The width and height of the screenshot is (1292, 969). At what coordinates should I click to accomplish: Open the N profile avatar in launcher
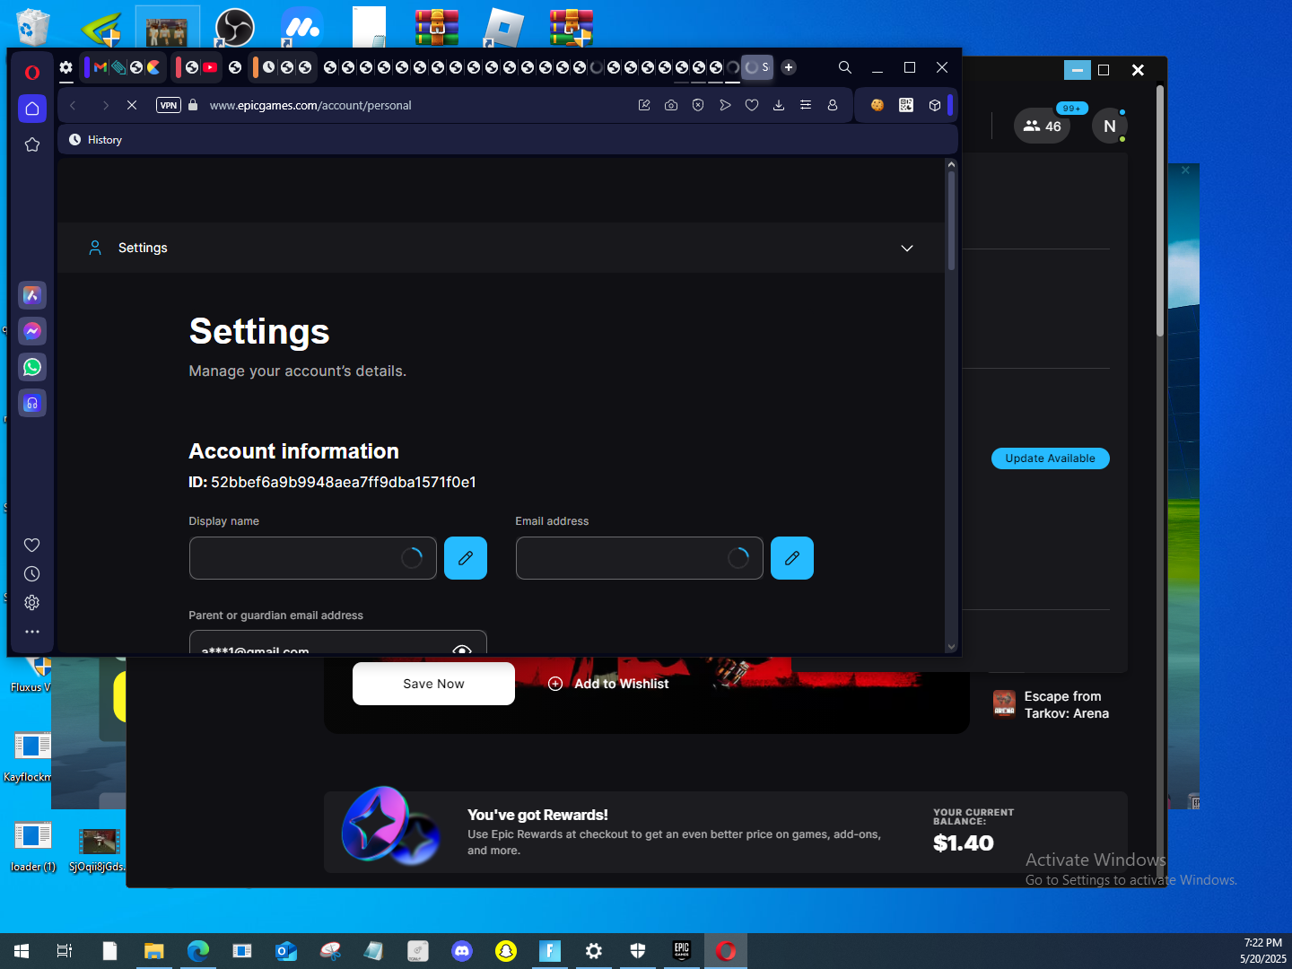coord(1110,127)
